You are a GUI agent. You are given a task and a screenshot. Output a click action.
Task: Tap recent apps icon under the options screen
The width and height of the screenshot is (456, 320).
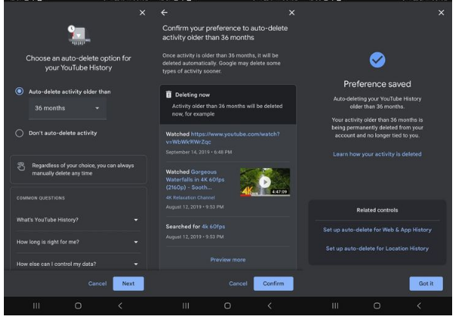pos(36,305)
